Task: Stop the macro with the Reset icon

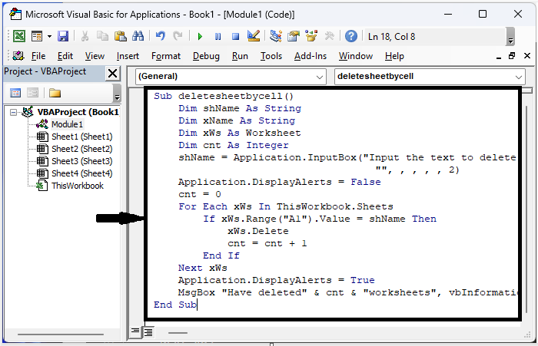Action: (235, 36)
